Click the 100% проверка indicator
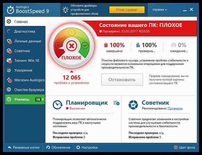Image resolution: width=202 pixels, height=155 pixels. 146,47
